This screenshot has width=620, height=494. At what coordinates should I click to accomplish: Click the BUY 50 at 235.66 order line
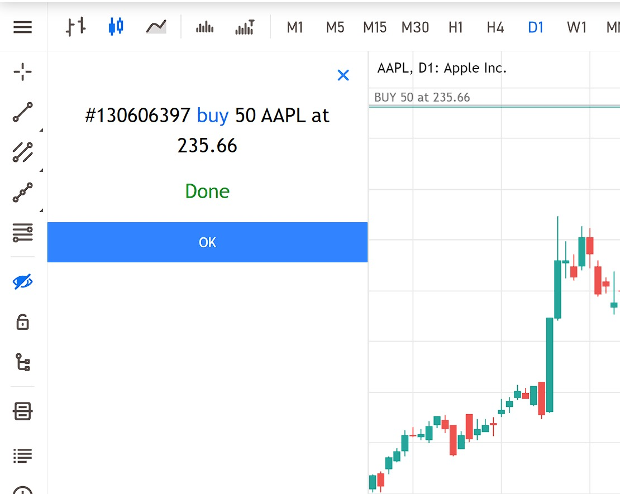[x=422, y=98]
